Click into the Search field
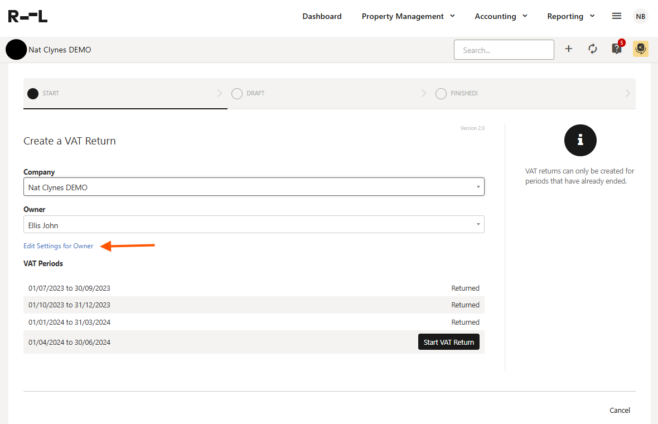Screen dimensions: 658x424 click(x=504, y=50)
